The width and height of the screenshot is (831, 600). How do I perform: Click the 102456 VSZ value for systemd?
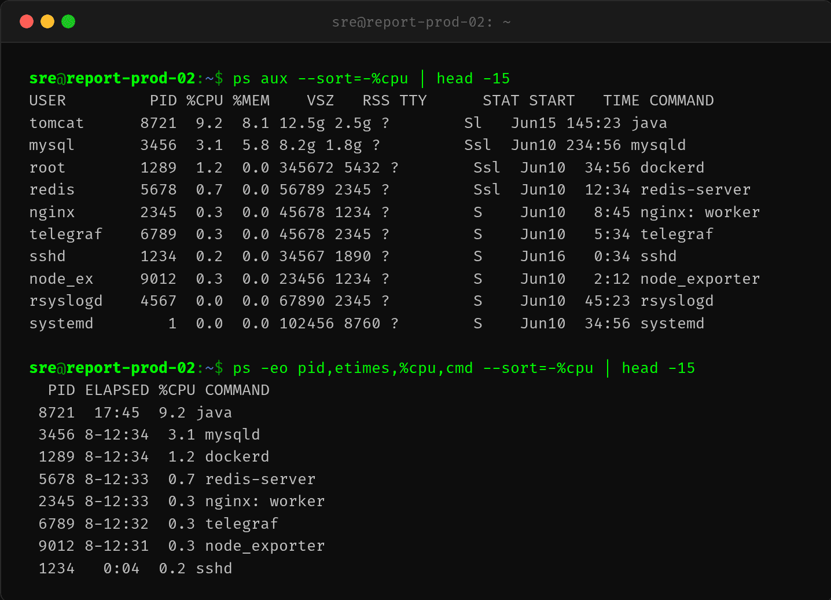[x=307, y=323]
